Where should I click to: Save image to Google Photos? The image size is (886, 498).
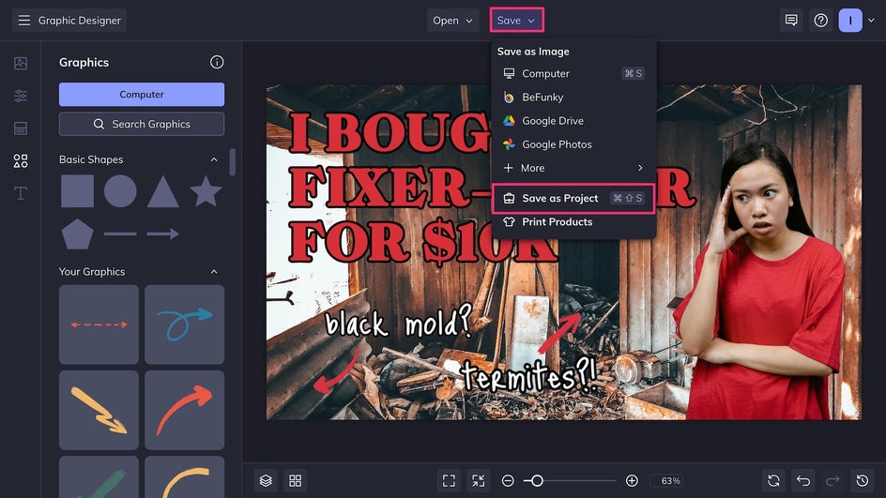(x=573, y=144)
